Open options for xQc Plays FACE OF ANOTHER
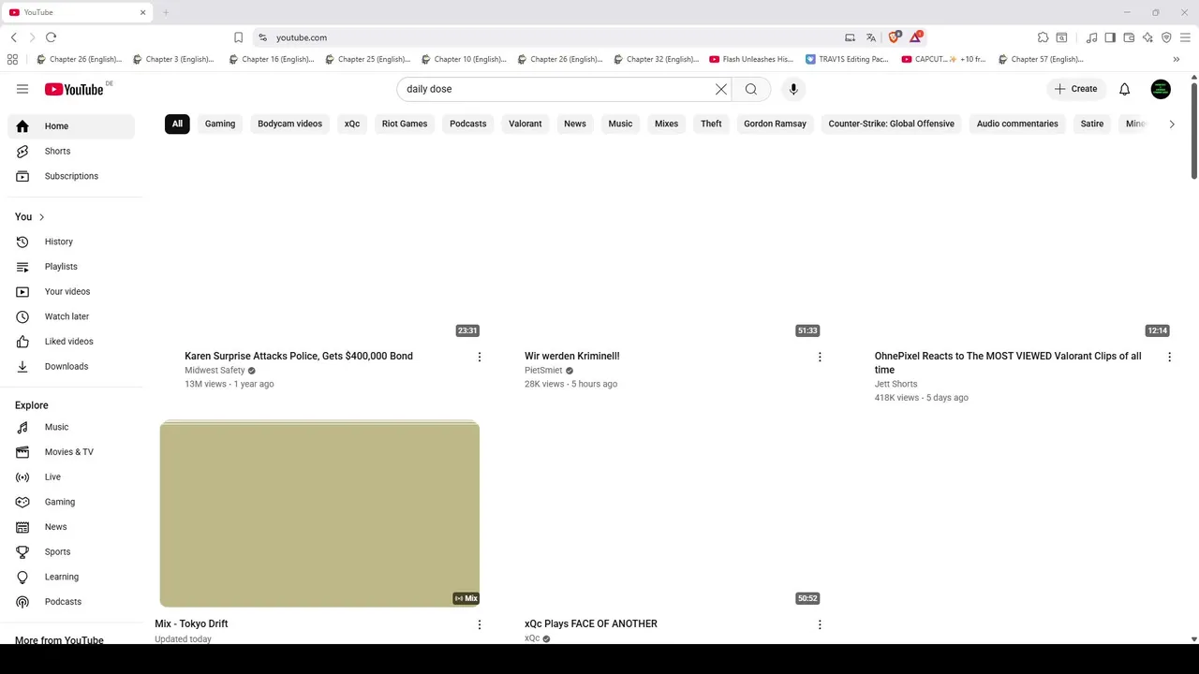Viewport: 1199px width, 674px height. pos(820,624)
